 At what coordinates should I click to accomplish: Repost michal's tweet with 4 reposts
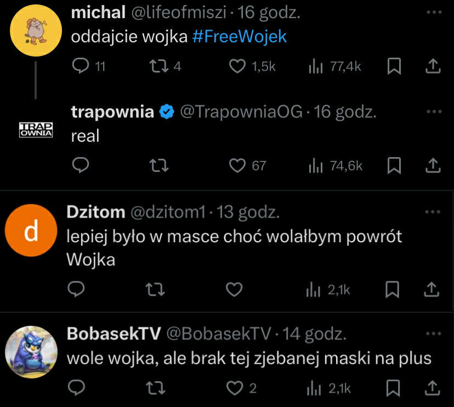coord(158,66)
